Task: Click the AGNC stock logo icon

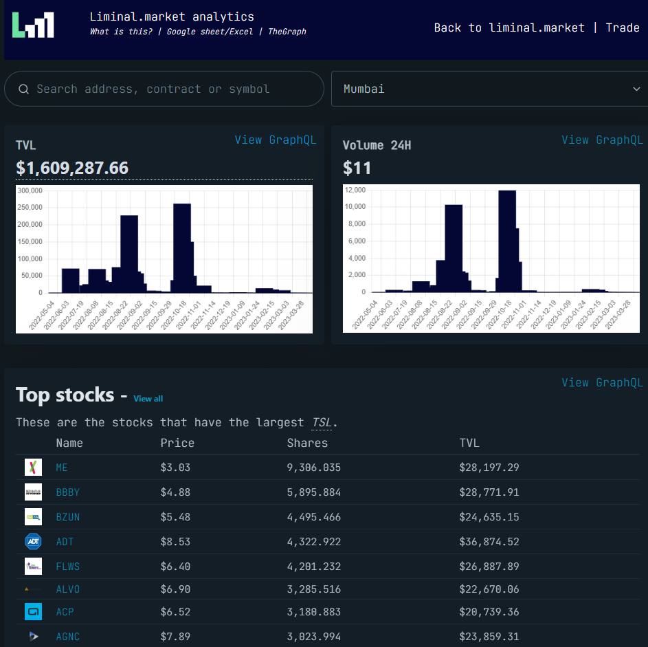Action: [x=33, y=636]
